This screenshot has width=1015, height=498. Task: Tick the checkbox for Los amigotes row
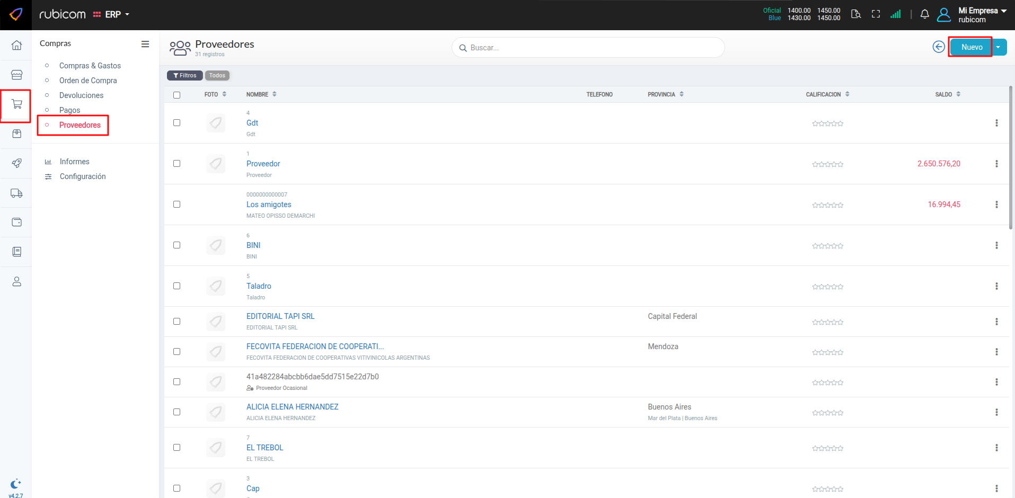(x=176, y=204)
